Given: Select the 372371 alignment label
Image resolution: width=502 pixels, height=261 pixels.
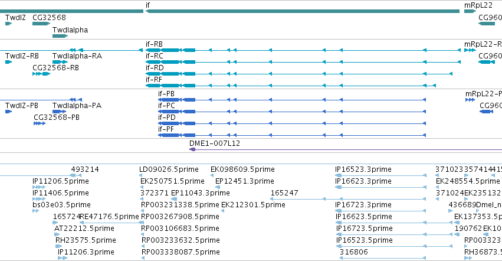Looking at the screenshot, I should point(155,193).
